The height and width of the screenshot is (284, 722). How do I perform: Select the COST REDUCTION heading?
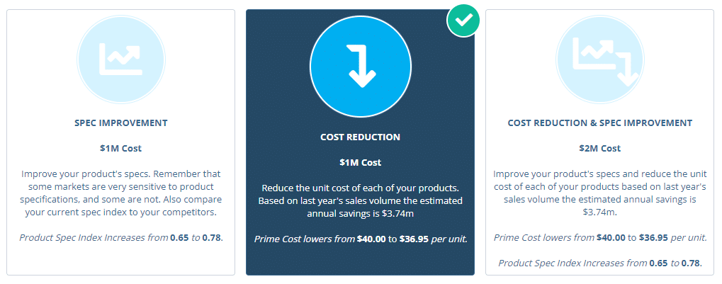[361, 137]
